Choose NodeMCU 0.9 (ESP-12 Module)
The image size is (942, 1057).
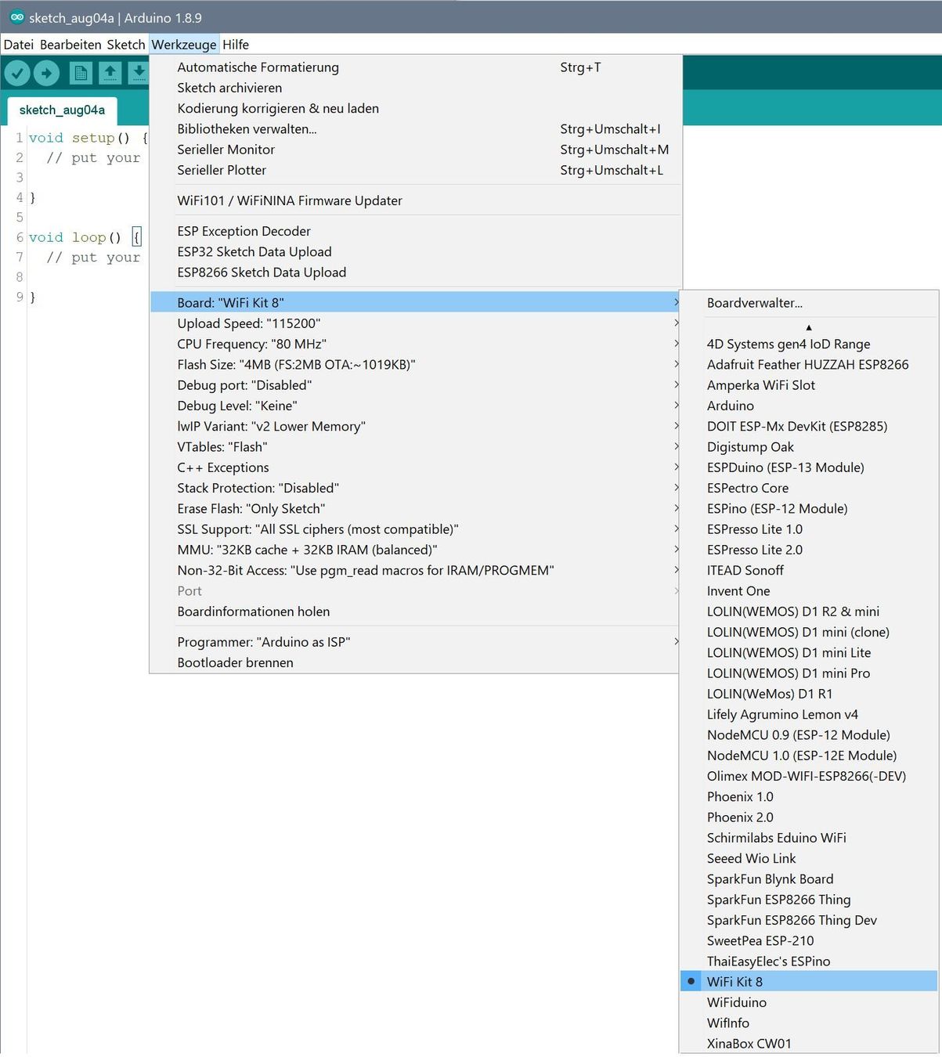808,734
